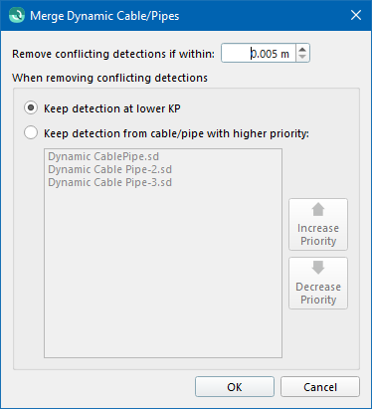Cancel the merge dialog
Viewport: 372px width, 409px height.
(x=320, y=387)
